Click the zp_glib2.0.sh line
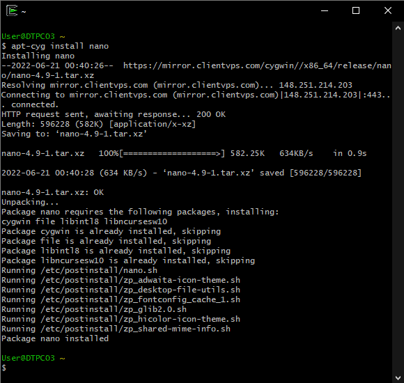404x383 pixels. coord(94,309)
